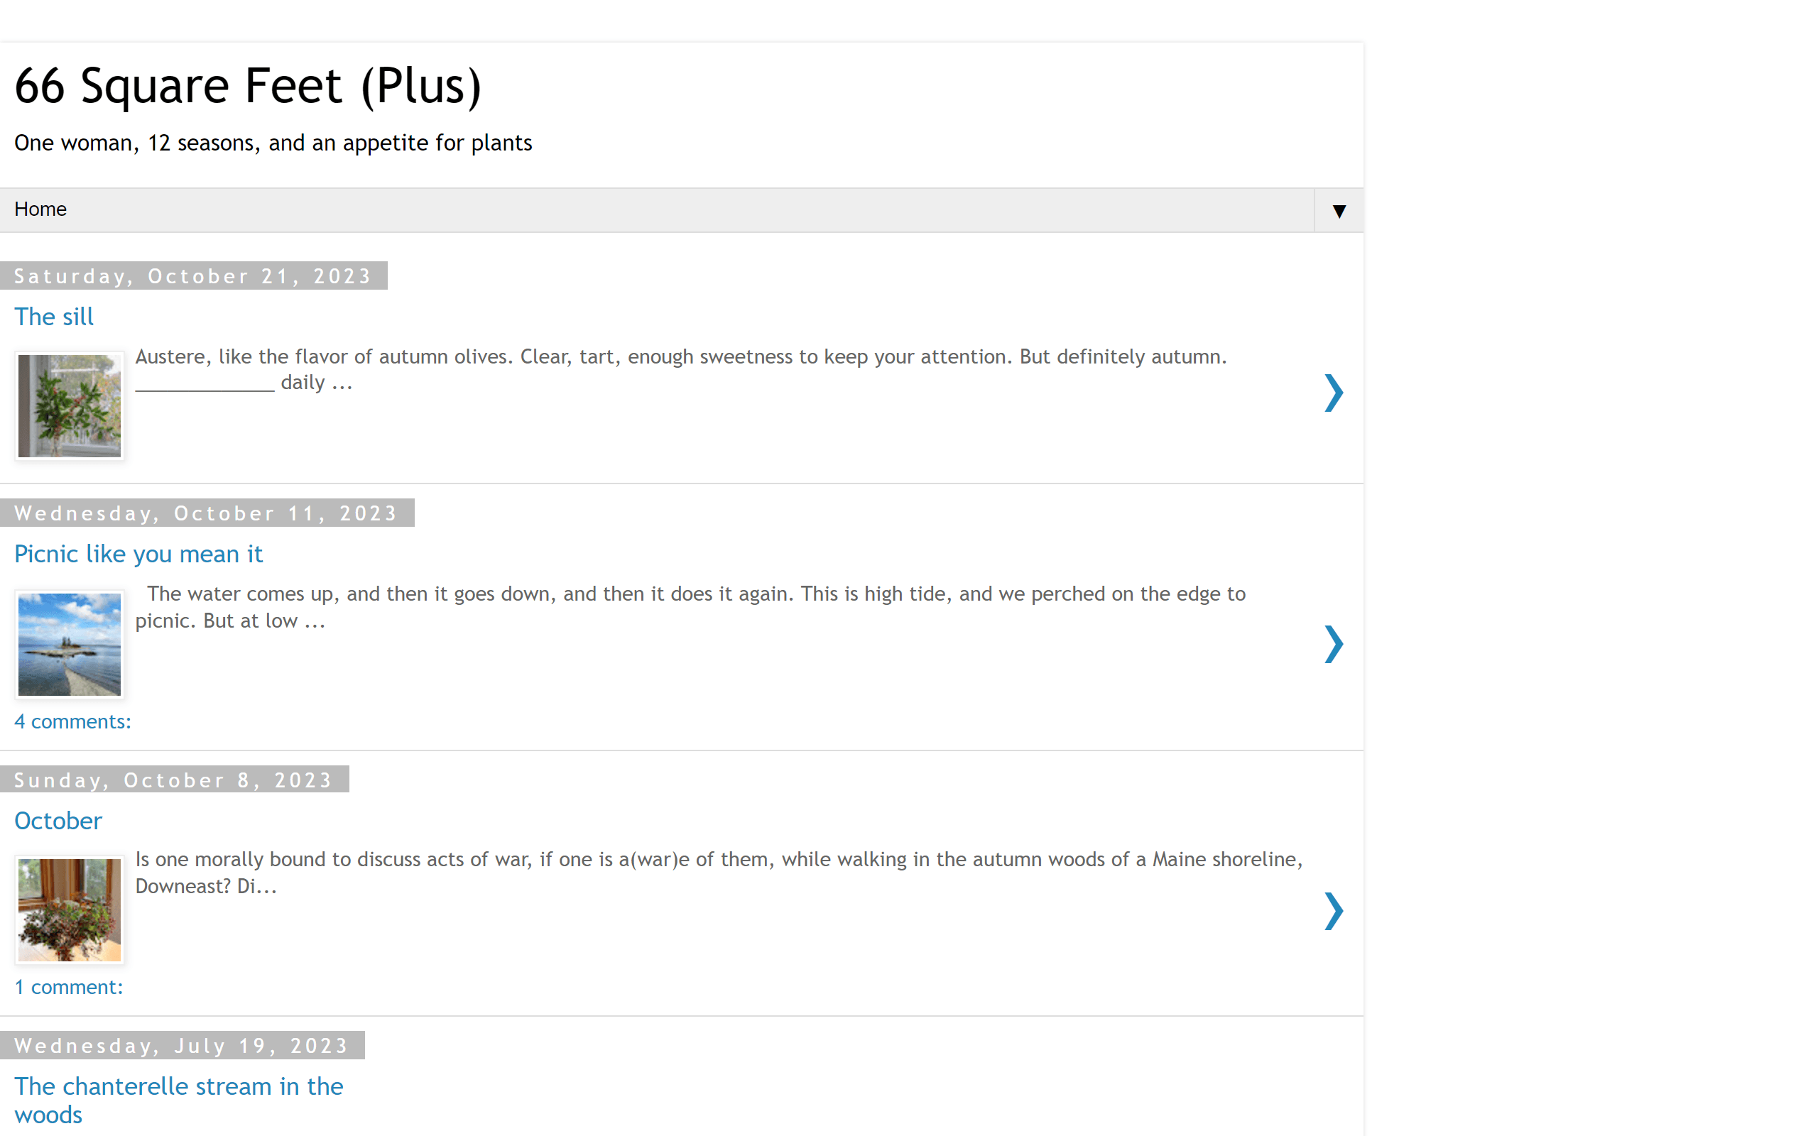Click the island seascape thumbnail
This screenshot has width=1818, height=1136.
tap(69, 644)
